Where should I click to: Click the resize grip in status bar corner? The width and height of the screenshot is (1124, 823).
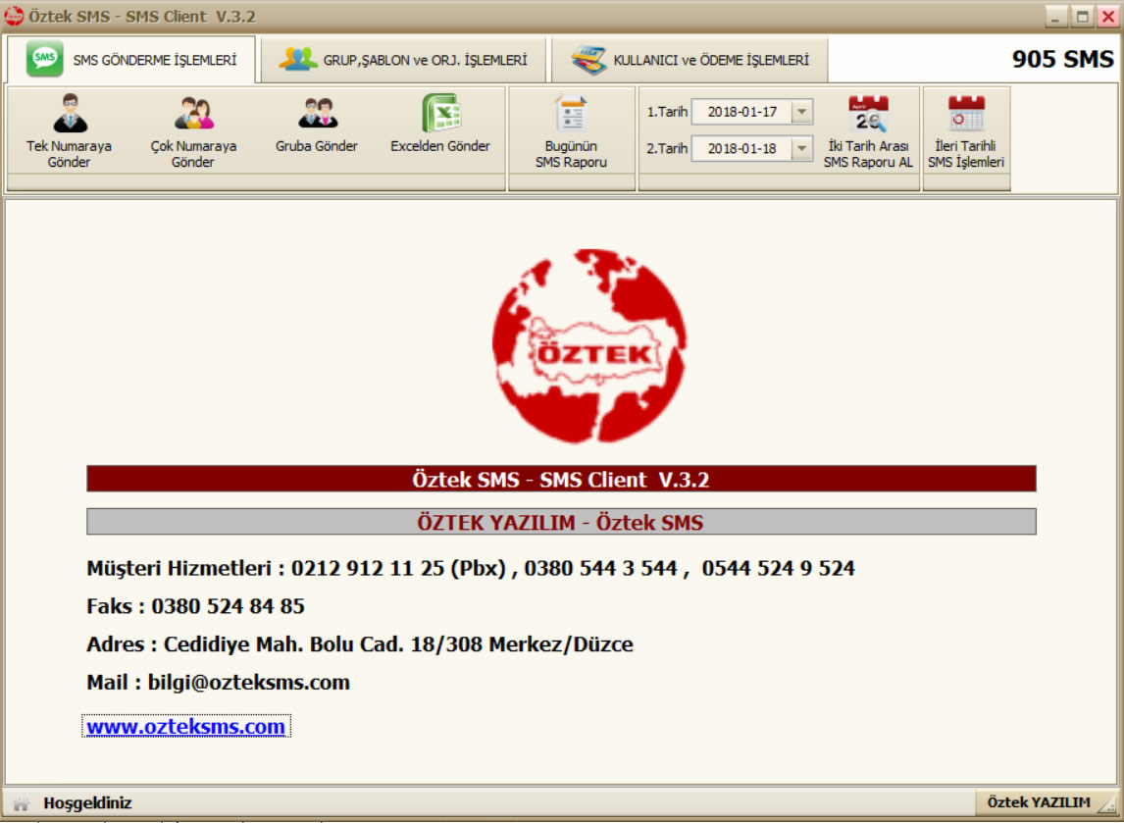pyautogui.click(x=1109, y=805)
